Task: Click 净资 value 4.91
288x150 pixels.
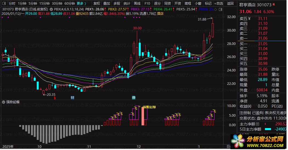Action: [x=263, y=101]
